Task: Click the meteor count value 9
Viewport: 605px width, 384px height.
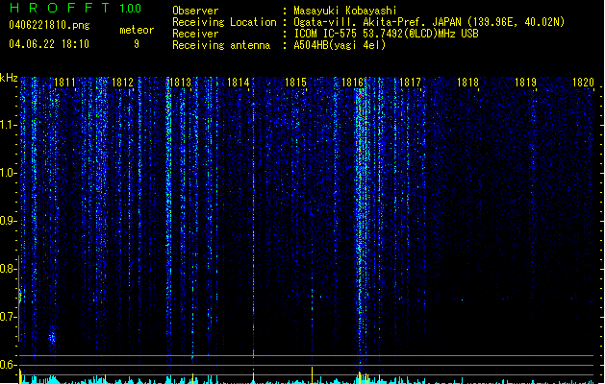Action: pyautogui.click(x=137, y=44)
